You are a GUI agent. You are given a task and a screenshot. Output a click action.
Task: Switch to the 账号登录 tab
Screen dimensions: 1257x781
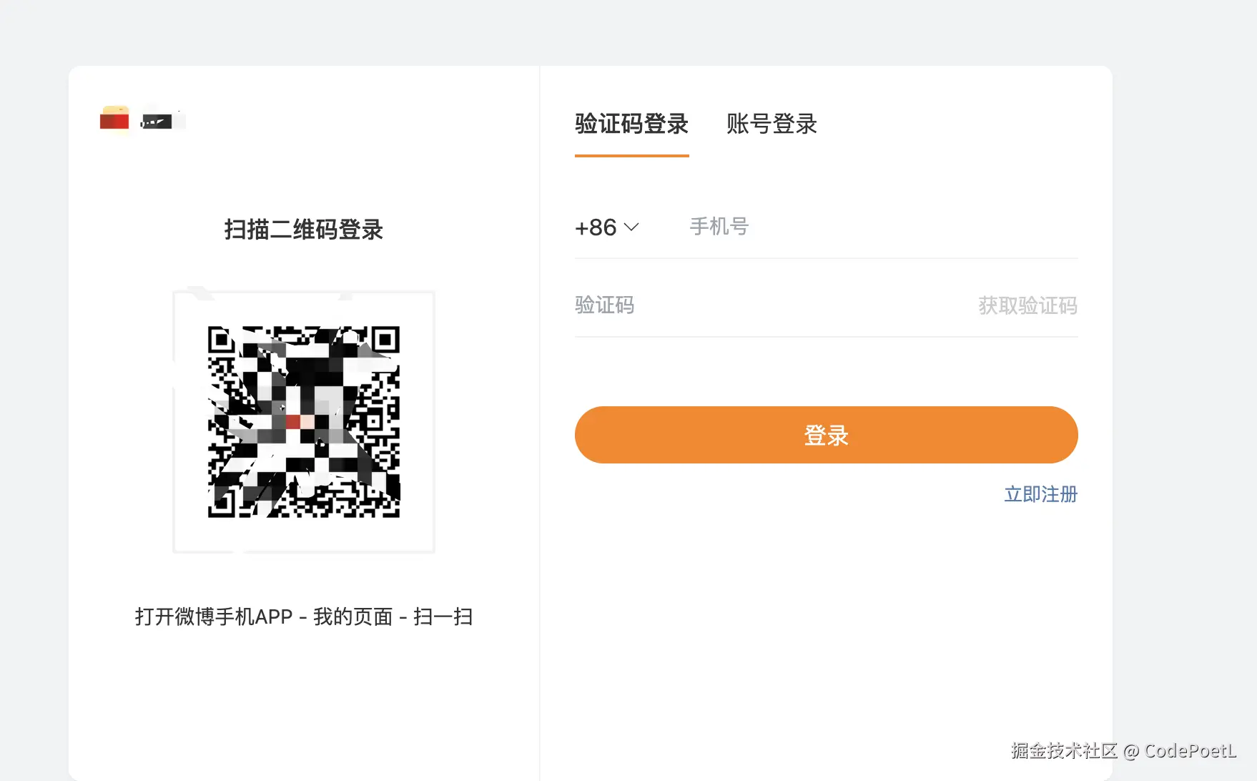pos(772,124)
